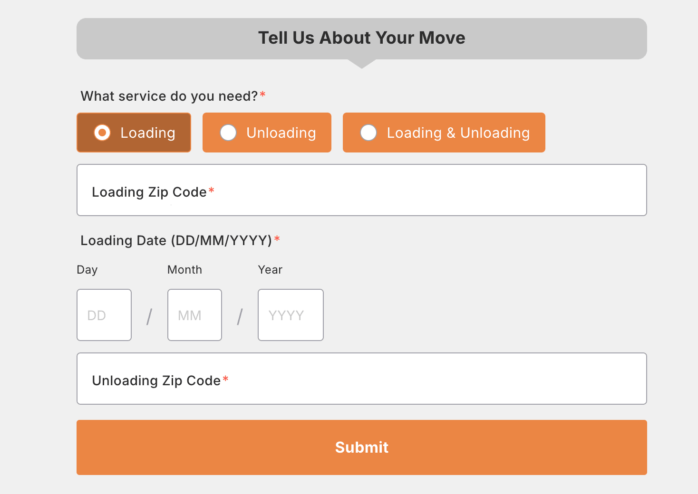698x494 pixels.
Task: Click the MM month input box
Action: 194,314
